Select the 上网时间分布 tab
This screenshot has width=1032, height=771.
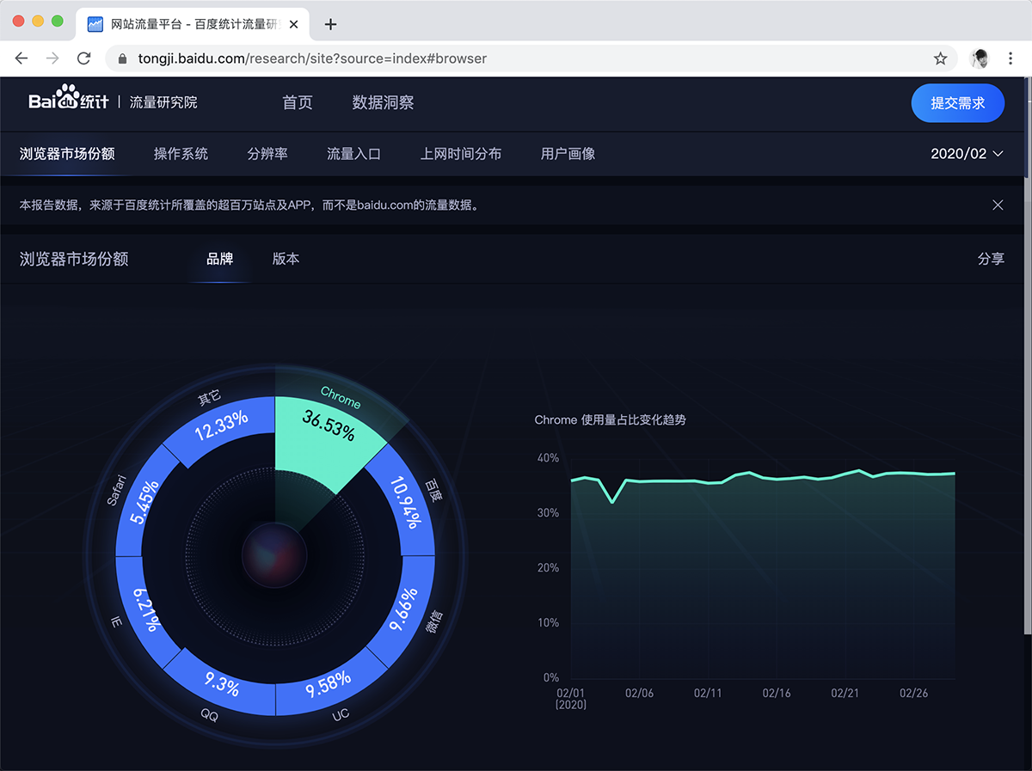pos(461,154)
